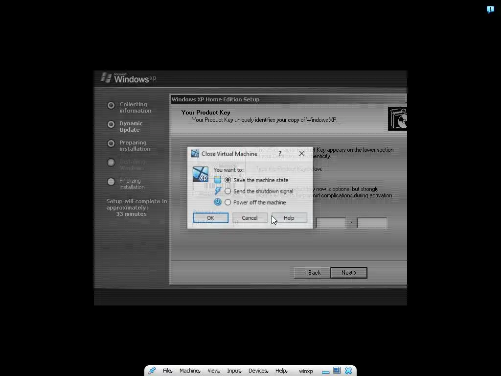Toggle the pin icon on mini toolbar
501x376 pixels.
tap(152, 371)
